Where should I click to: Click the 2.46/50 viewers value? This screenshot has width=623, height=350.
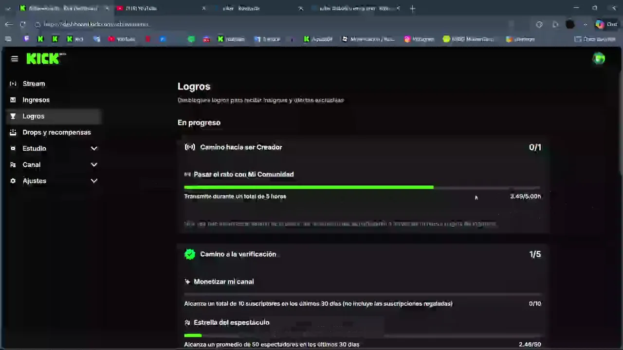[530, 344]
